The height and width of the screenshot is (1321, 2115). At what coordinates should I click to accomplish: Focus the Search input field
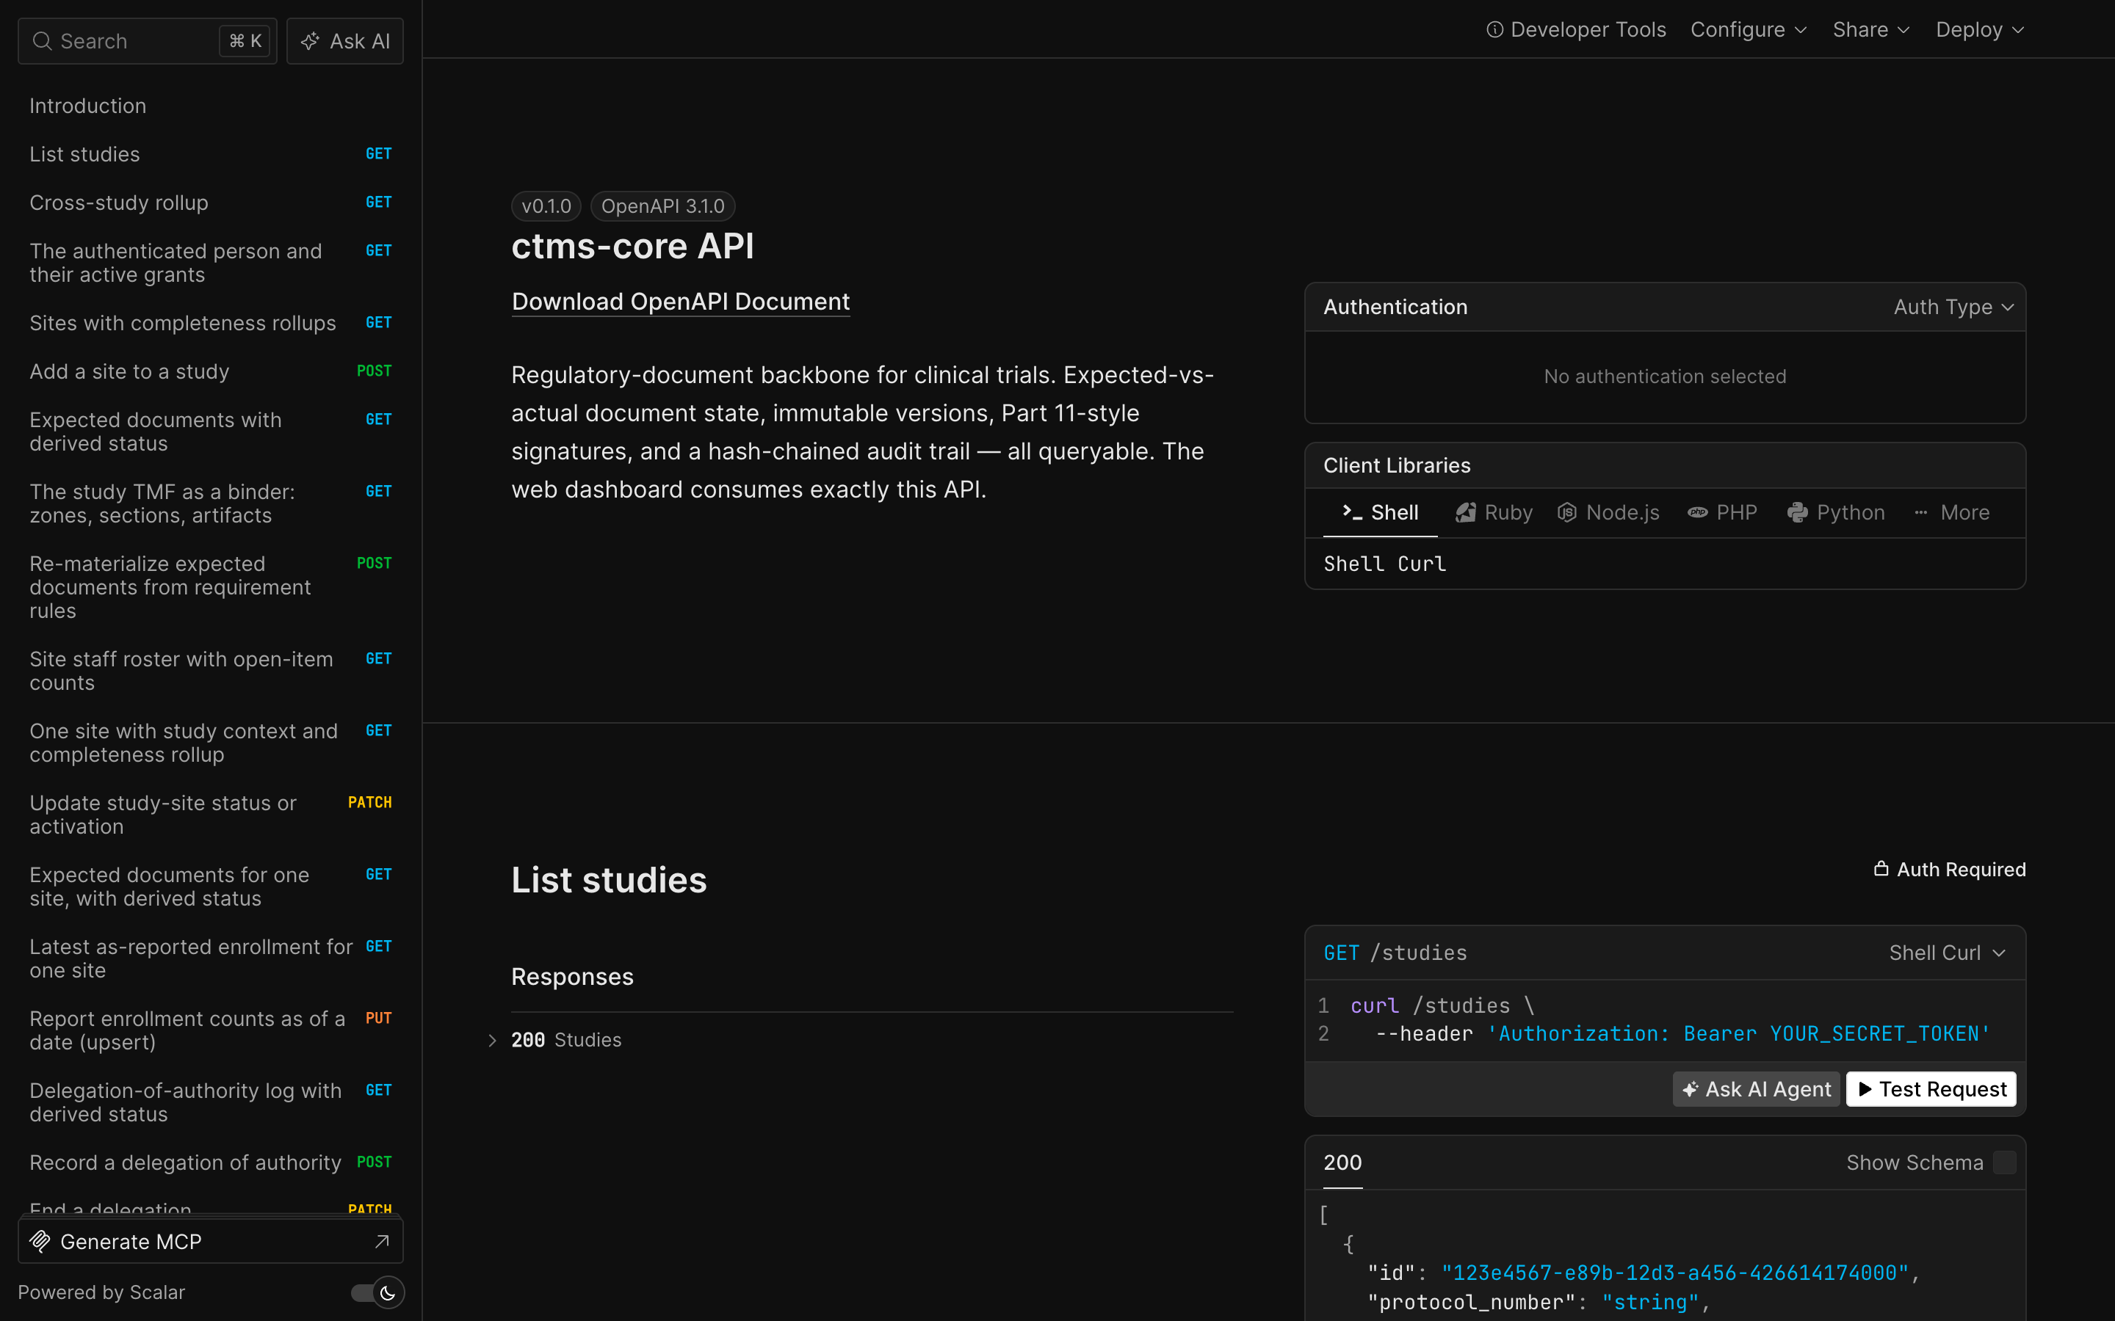[147, 41]
